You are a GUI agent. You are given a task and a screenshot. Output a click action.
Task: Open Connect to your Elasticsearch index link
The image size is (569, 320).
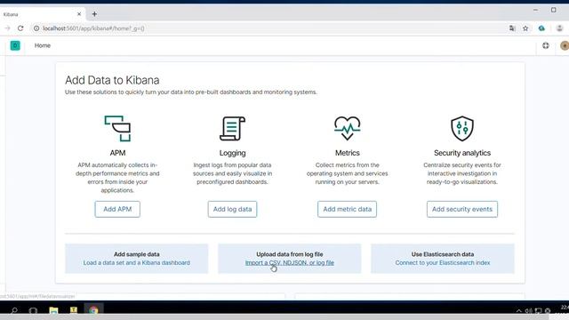tap(443, 263)
